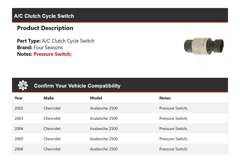Image resolution: width=240 pixels, height=162 pixels.
Task: Click the Make column header
Action: point(49,98)
